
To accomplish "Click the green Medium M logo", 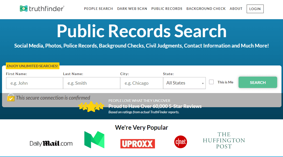I will pyautogui.click(x=94, y=140).
